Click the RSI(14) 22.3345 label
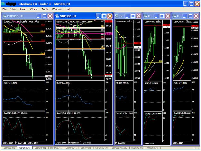 point(63,83)
